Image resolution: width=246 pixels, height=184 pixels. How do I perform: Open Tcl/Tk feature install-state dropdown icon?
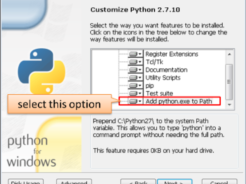(136, 62)
